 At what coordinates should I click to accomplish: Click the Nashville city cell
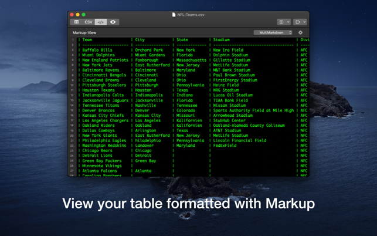[x=145, y=105]
